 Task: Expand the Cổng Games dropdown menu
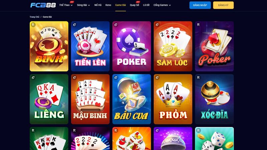pyautogui.click(x=162, y=5)
